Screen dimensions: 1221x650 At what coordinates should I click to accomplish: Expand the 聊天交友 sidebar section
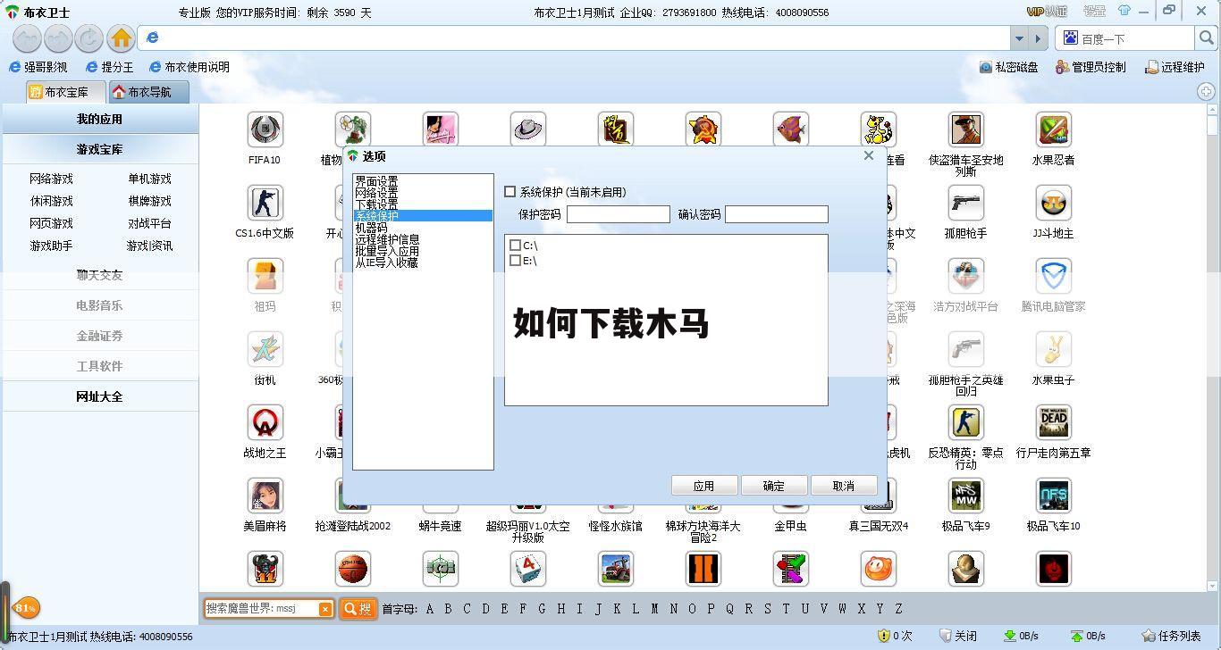click(99, 275)
